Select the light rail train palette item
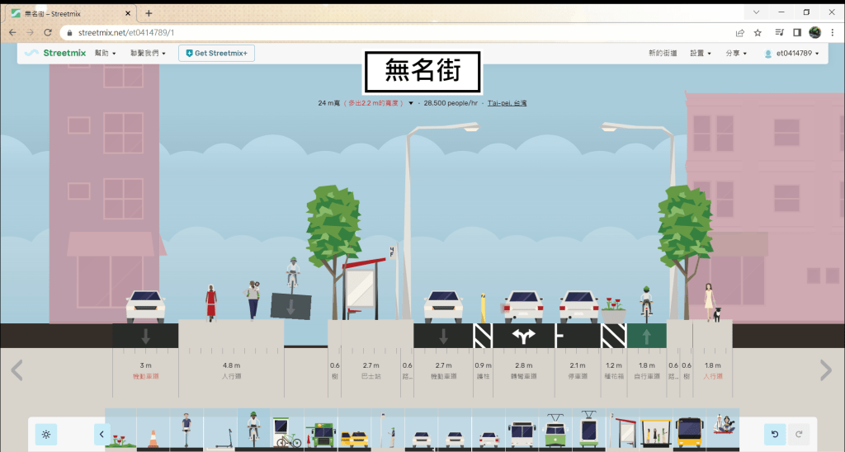The width and height of the screenshot is (845, 452). pyautogui.click(x=589, y=429)
